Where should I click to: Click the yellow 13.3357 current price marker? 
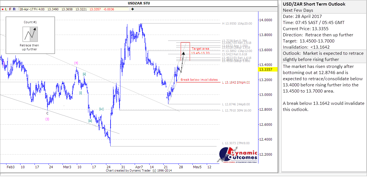click(x=268, y=69)
